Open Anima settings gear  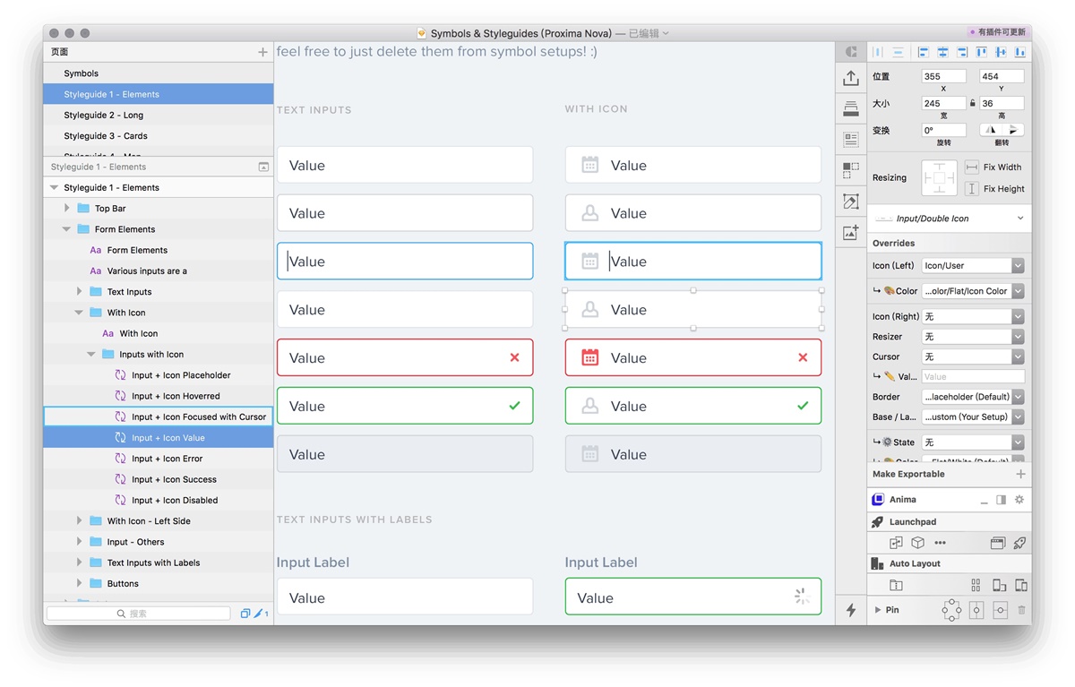point(1019,500)
